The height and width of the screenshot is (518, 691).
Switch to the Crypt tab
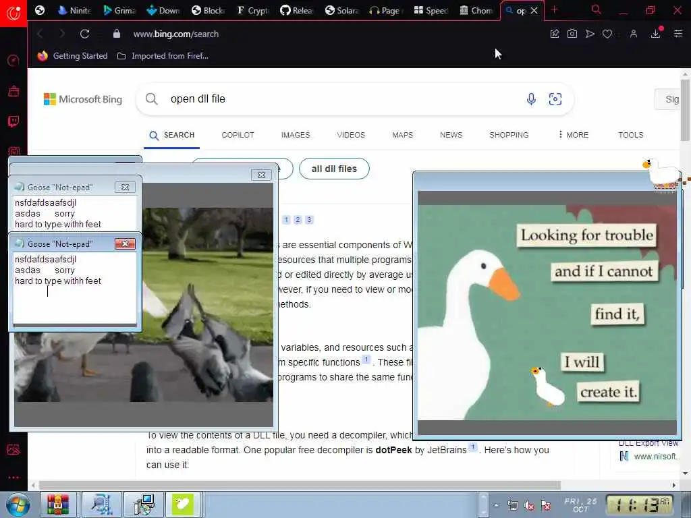pos(253,10)
